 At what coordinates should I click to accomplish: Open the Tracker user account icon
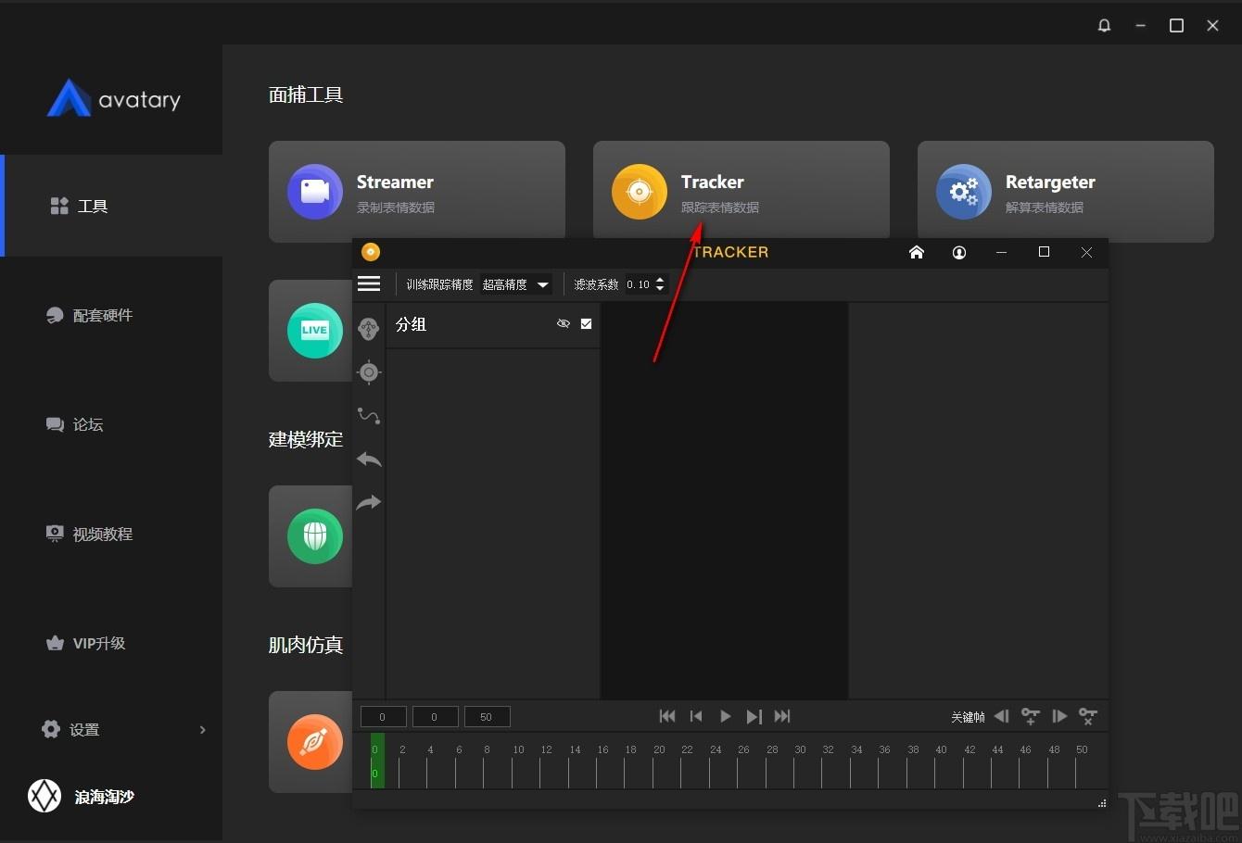(959, 252)
